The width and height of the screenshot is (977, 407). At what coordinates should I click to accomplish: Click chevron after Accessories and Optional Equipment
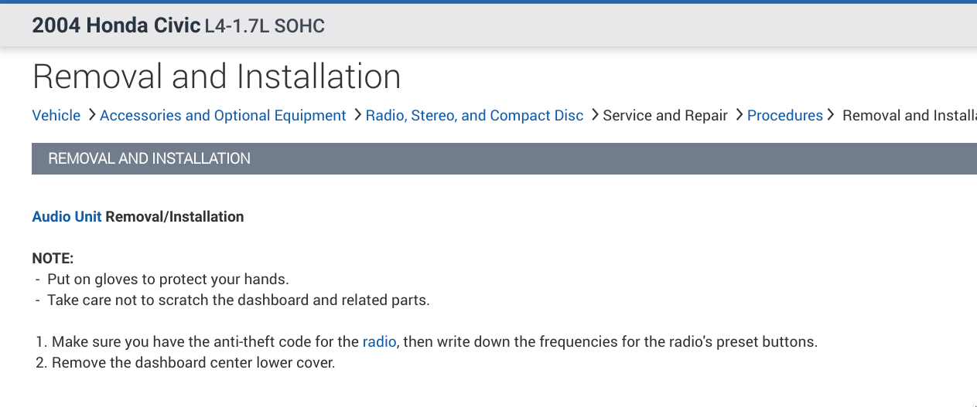(357, 115)
